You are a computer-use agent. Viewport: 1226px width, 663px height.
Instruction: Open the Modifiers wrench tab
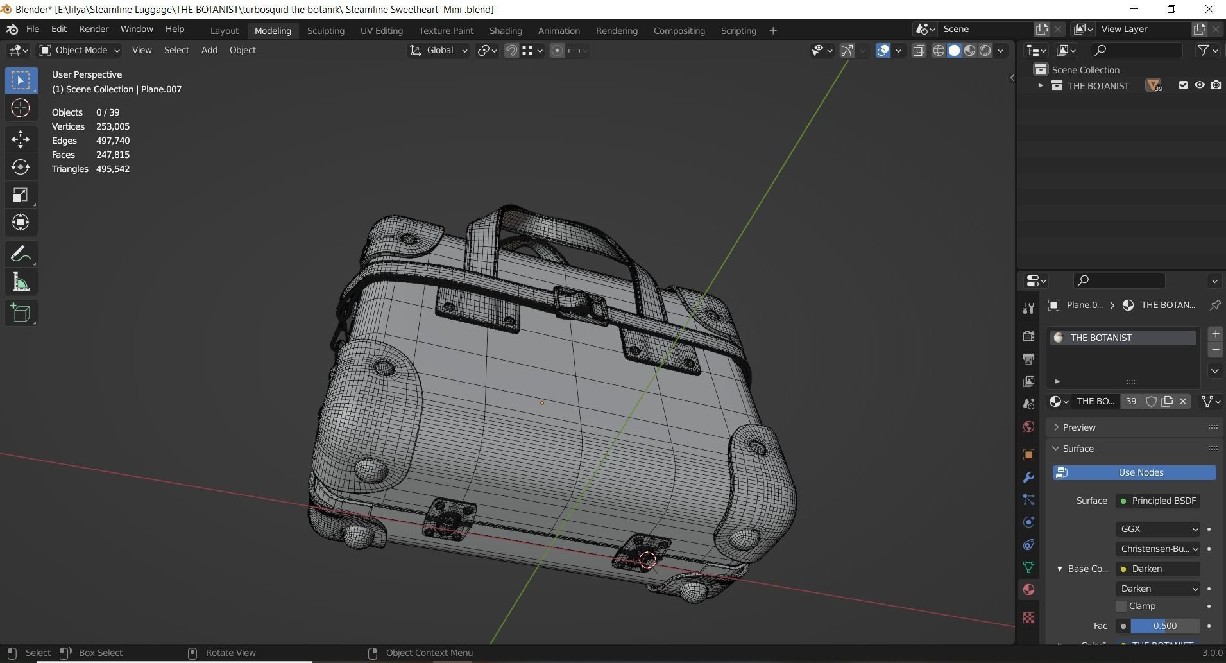pyautogui.click(x=1028, y=477)
